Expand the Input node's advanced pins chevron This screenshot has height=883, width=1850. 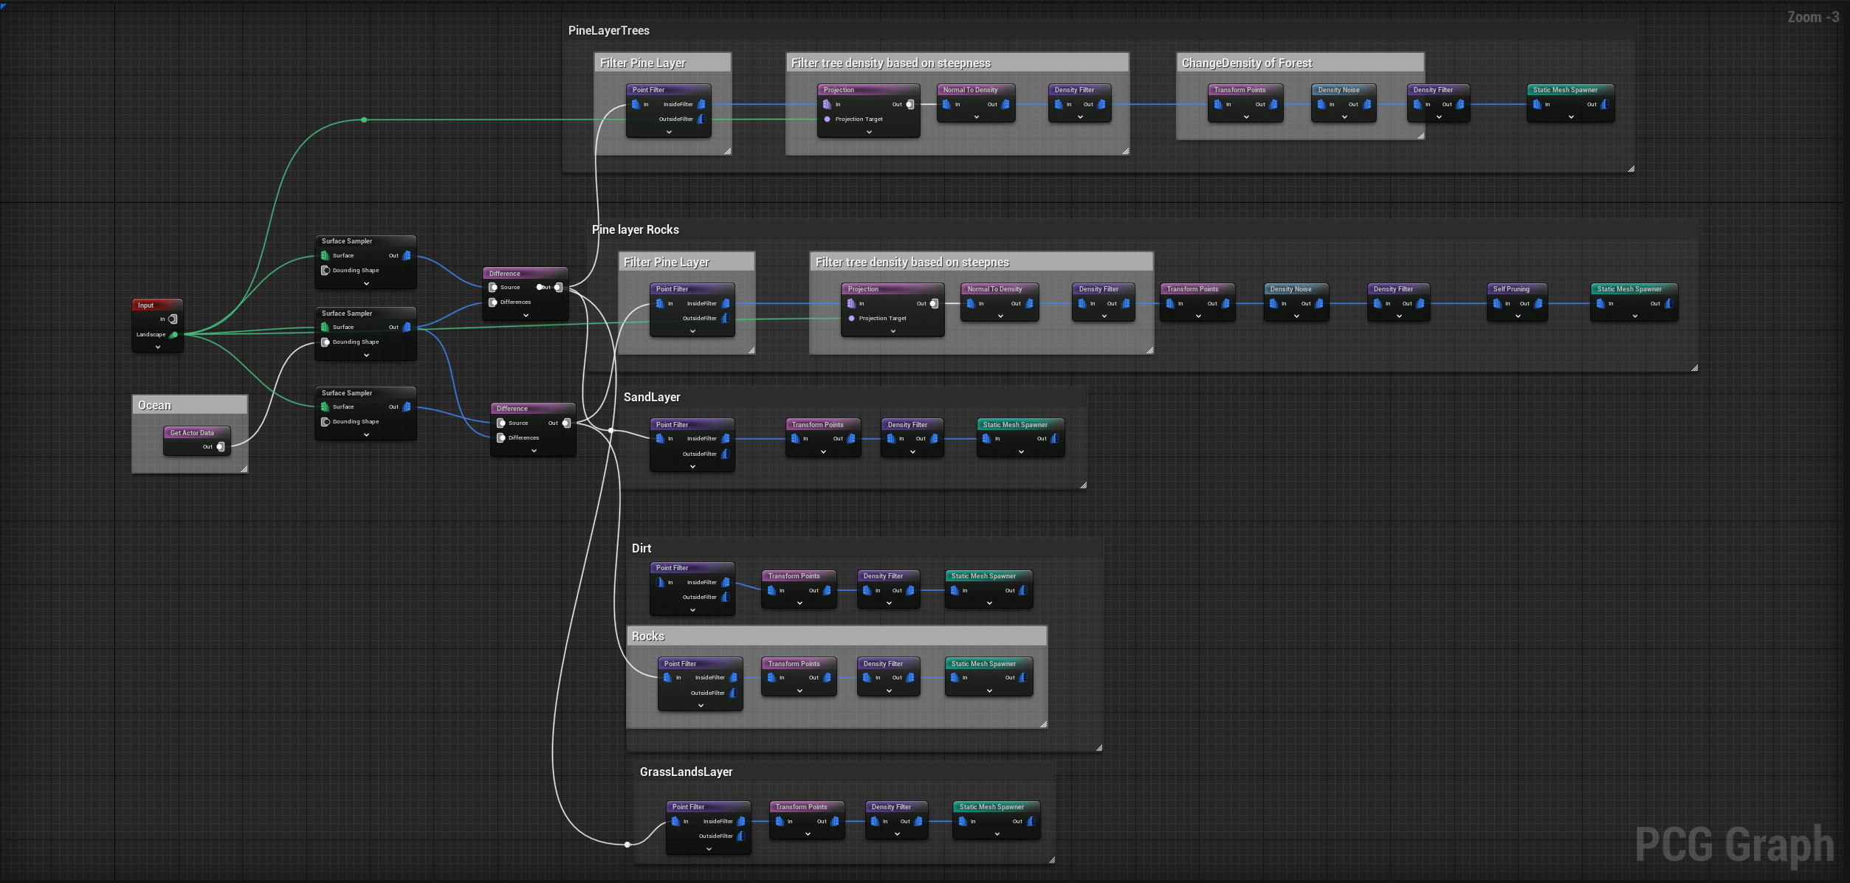coord(157,347)
